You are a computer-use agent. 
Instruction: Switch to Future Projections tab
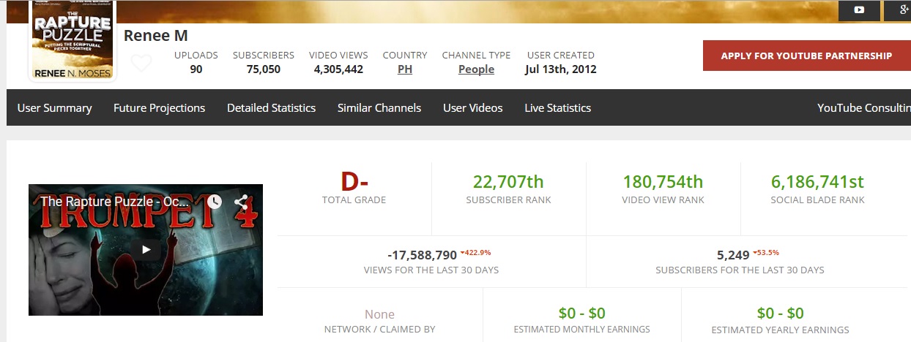[159, 107]
